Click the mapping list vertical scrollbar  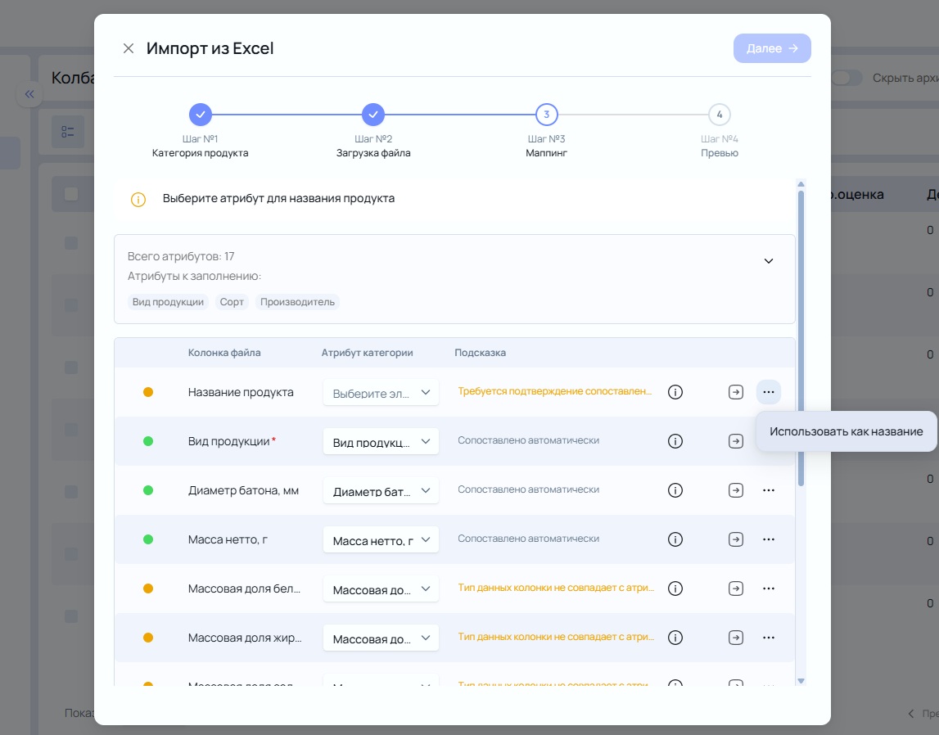(801, 338)
